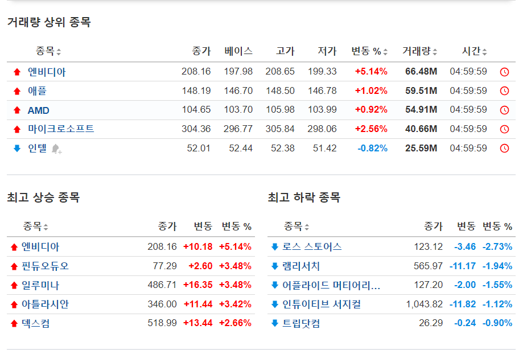The height and width of the screenshot is (350, 531).
Task: Sort the volume table by 시간 column
Action: (x=475, y=51)
